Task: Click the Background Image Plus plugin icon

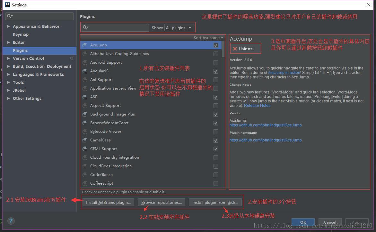Action: (x=85, y=114)
